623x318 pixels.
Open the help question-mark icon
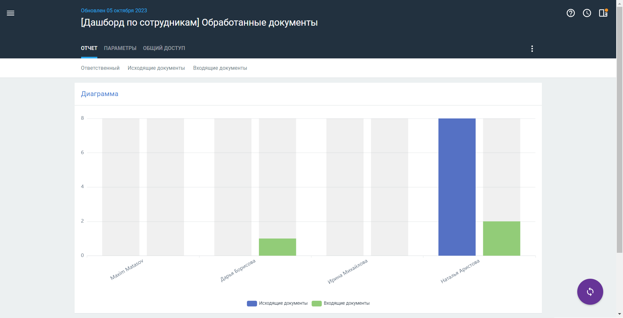coord(571,13)
